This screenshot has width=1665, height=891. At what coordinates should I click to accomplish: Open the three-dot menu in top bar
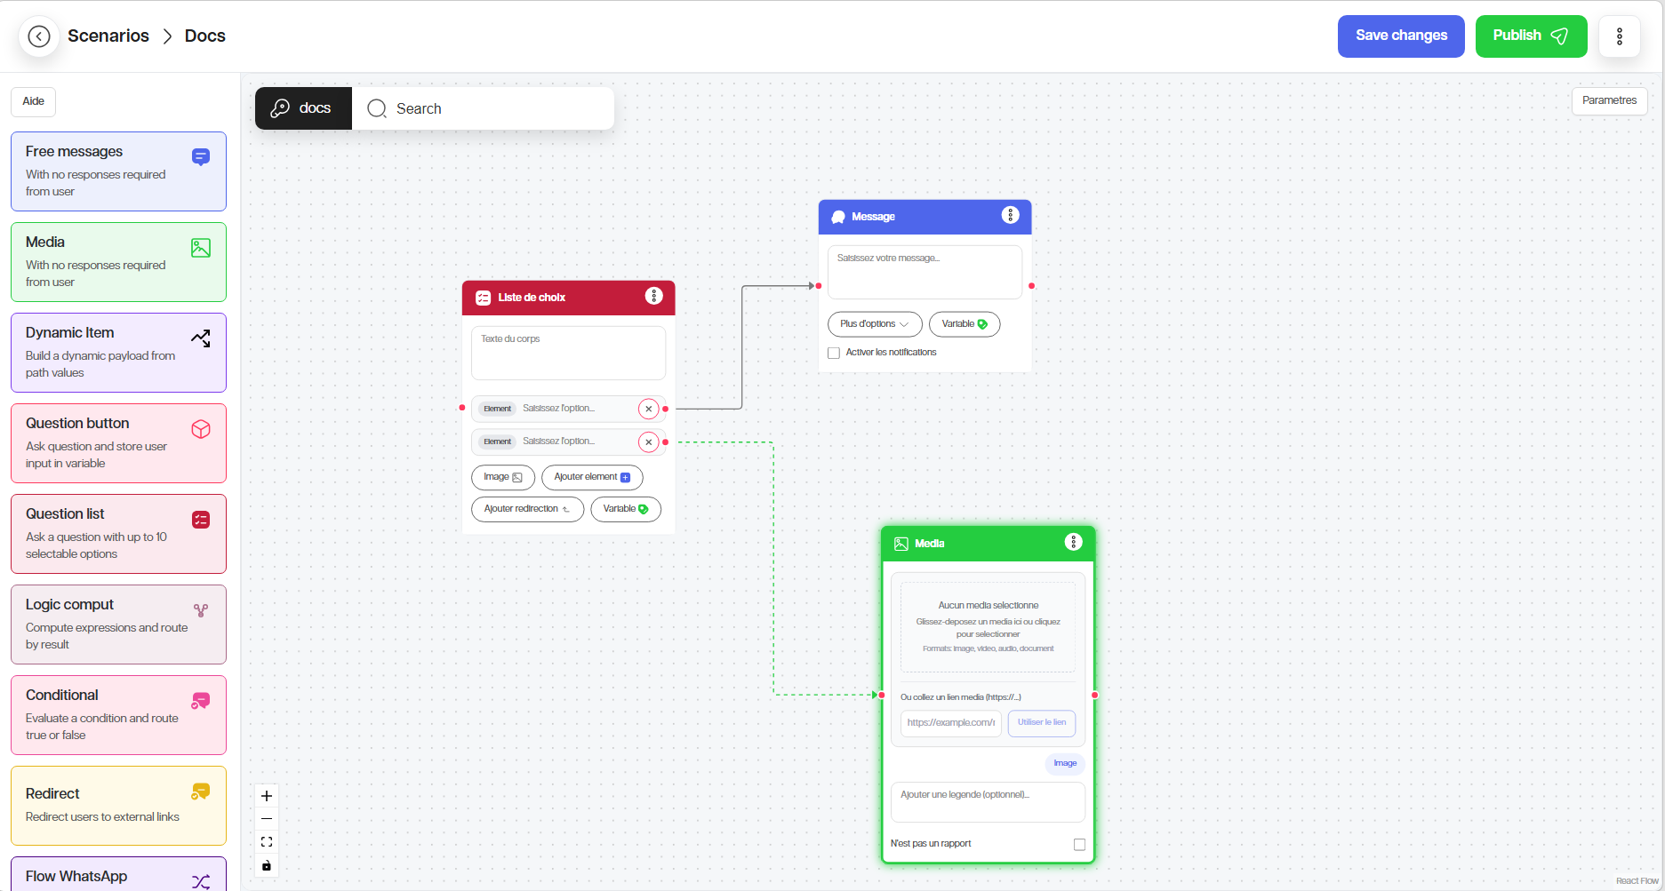pyautogui.click(x=1619, y=36)
